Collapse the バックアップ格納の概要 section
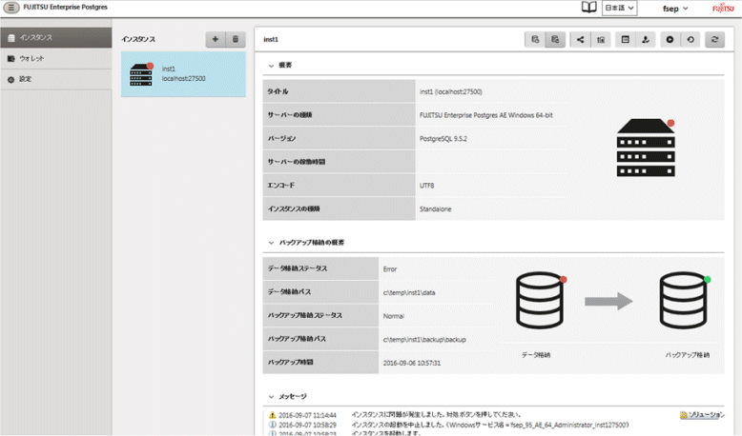This screenshot has height=436, width=742. (271, 243)
